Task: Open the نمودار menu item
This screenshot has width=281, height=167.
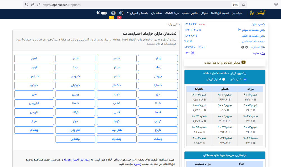Action: pyautogui.click(x=205, y=13)
